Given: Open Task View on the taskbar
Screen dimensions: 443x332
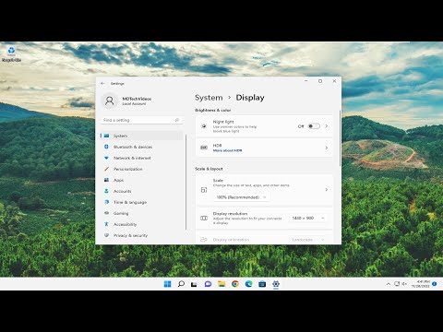Looking at the screenshot, I should tap(194, 284).
